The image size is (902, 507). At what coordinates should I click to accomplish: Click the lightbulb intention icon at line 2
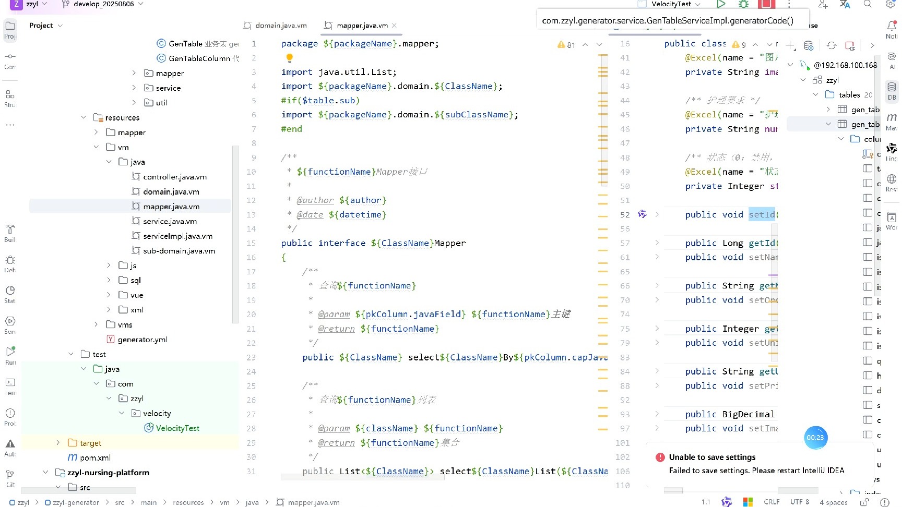[289, 58]
